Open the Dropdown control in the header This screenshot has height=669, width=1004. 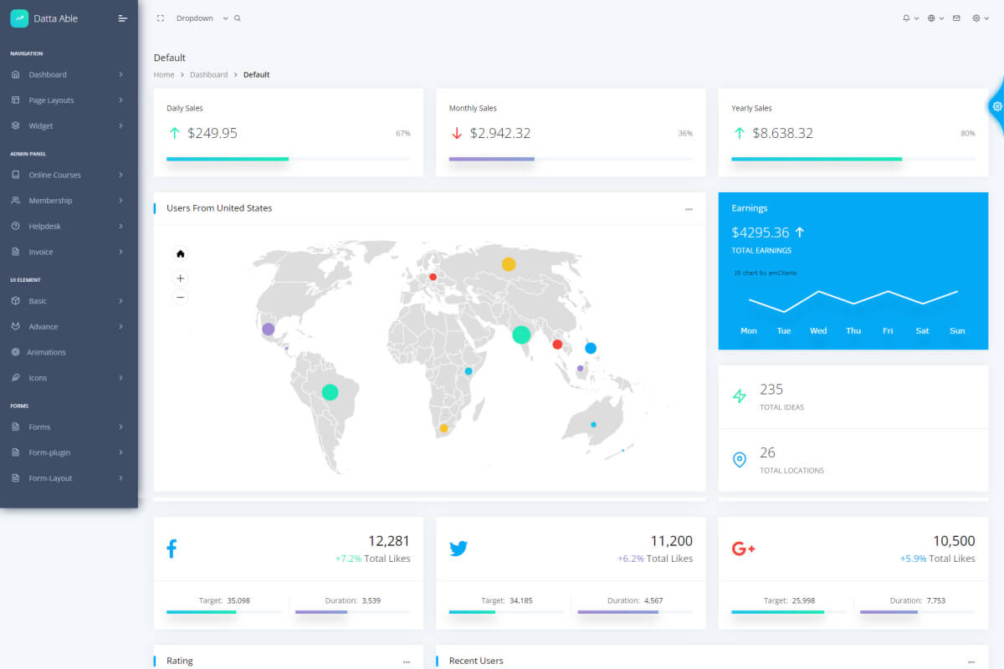(x=194, y=18)
